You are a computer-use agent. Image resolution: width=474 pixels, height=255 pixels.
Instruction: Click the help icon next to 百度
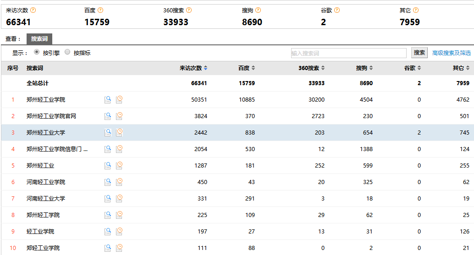click(100, 10)
